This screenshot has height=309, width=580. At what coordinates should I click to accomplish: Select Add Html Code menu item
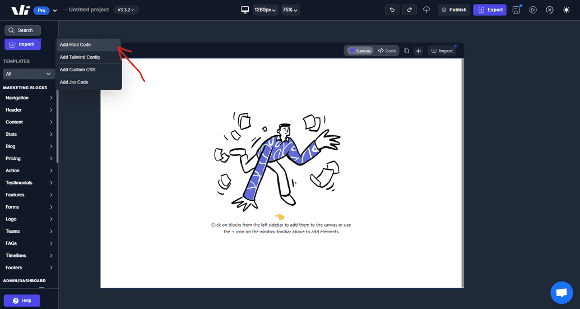pos(89,45)
